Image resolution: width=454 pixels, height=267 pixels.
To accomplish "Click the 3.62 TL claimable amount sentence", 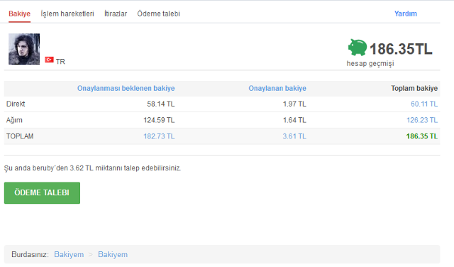I will (x=93, y=168).
